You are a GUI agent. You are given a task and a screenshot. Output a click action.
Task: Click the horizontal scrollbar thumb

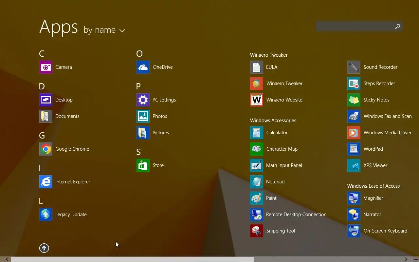tap(133, 259)
